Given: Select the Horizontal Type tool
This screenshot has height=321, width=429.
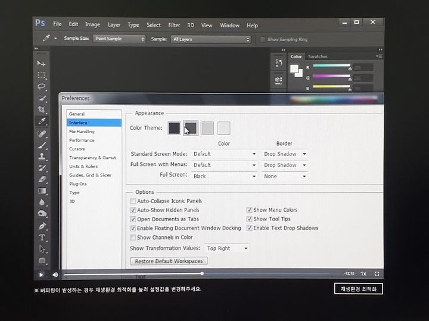Looking at the screenshot, I should (x=42, y=237).
